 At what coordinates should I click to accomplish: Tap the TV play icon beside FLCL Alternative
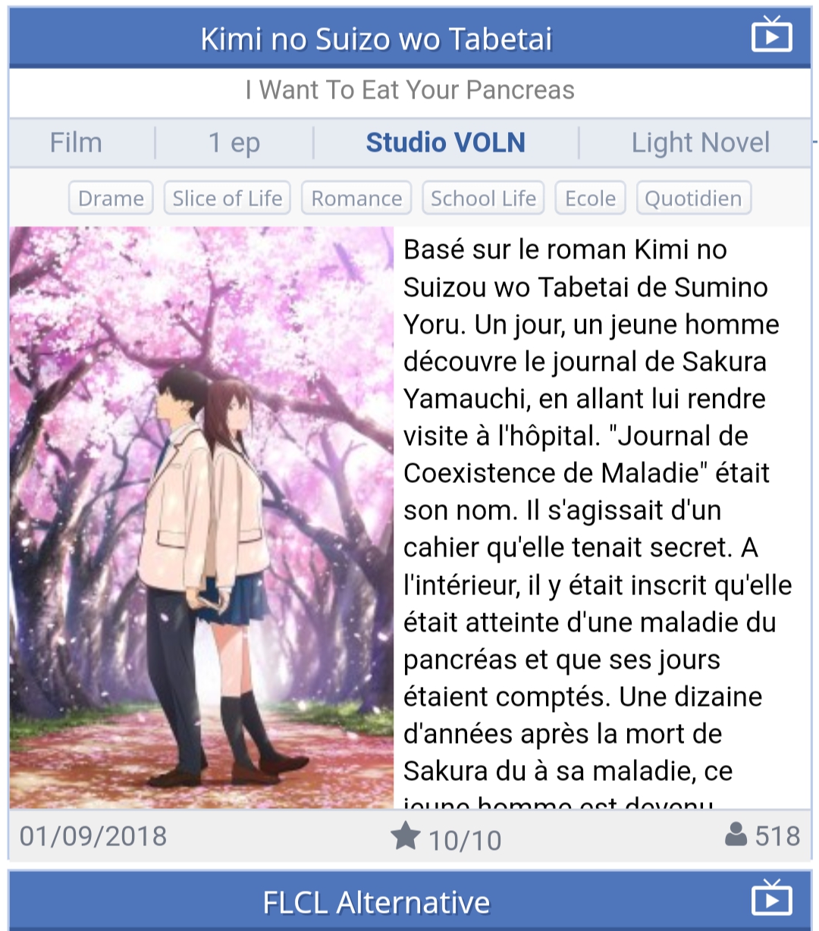point(771,898)
